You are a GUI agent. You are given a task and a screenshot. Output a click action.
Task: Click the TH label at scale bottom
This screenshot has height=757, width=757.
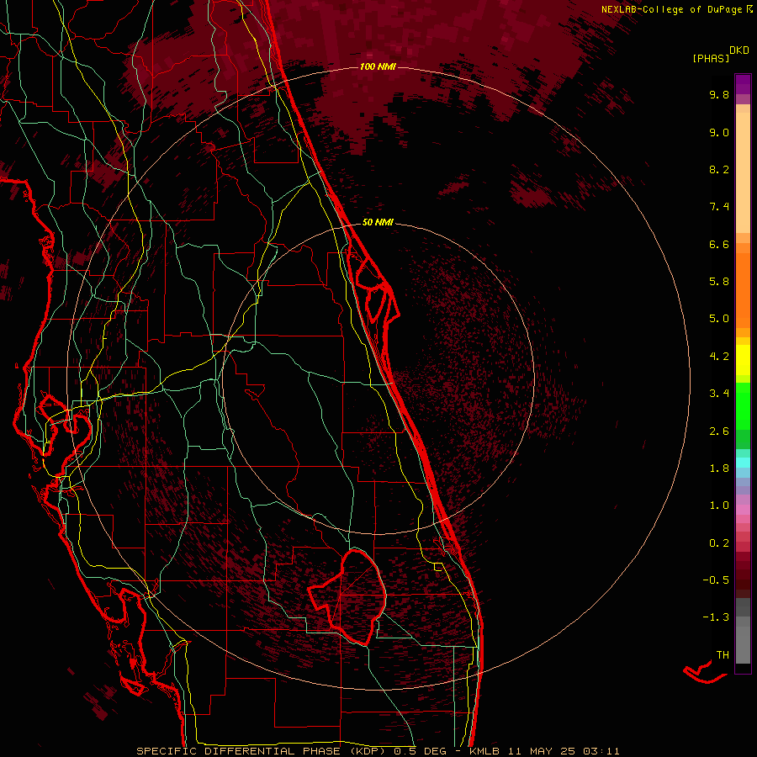(723, 655)
